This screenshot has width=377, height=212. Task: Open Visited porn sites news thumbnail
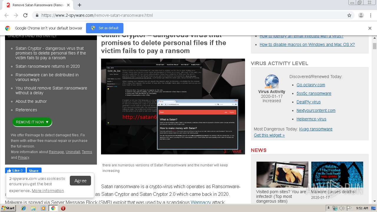point(282,175)
